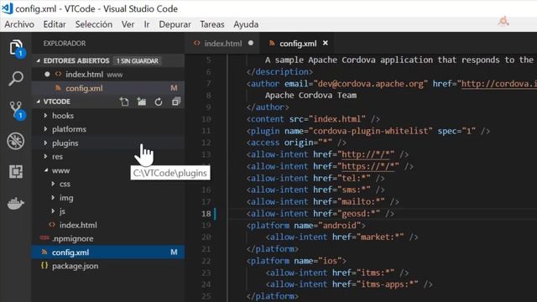Click unsaved dot on index.html tab
Image resolution: width=537 pixels, height=302 pixels.
point(251,43)
